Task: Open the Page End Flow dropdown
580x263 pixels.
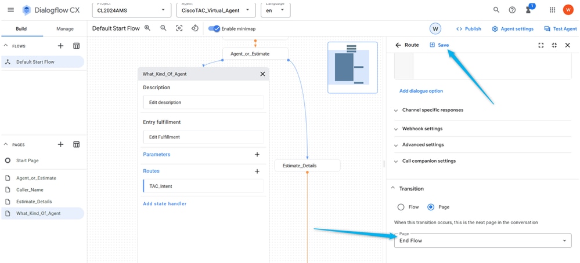Action: coord(482,240)
